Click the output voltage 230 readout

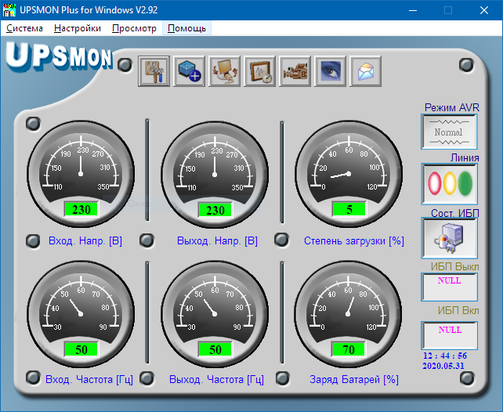point(215,210)
